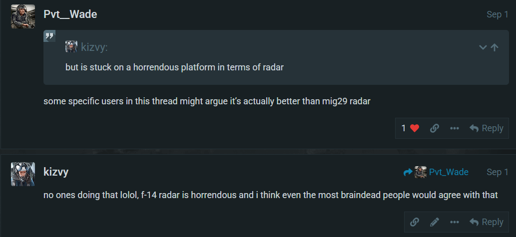The width and height of the screenshot is (516, 237).
Task: Jump to quoted post using up arrow
Action: point(495,47)
